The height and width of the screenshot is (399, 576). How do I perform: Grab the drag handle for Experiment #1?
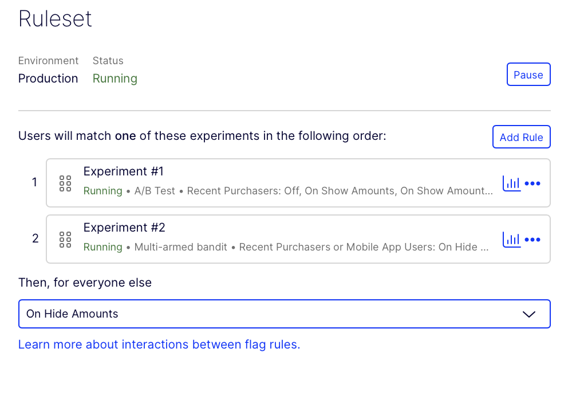click(65, 183)
